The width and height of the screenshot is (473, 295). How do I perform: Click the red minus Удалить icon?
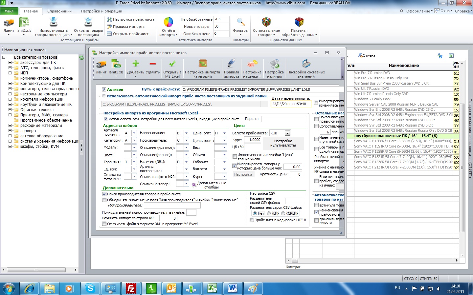pos(153,64)
